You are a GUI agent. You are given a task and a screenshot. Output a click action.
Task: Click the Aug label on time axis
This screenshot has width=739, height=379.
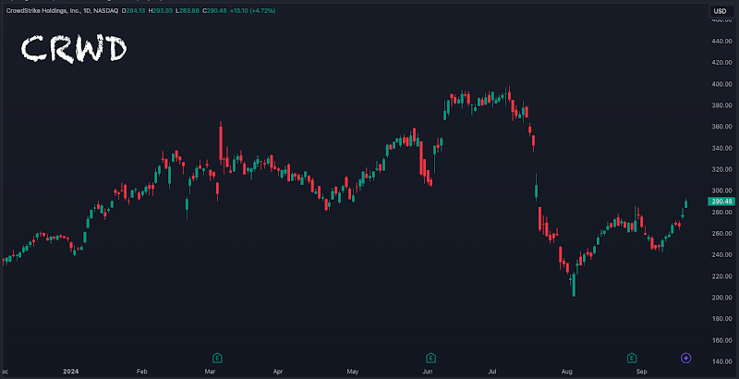tap(567, 372)
